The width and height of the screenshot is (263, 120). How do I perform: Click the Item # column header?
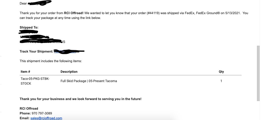click(x=25, y=72)
